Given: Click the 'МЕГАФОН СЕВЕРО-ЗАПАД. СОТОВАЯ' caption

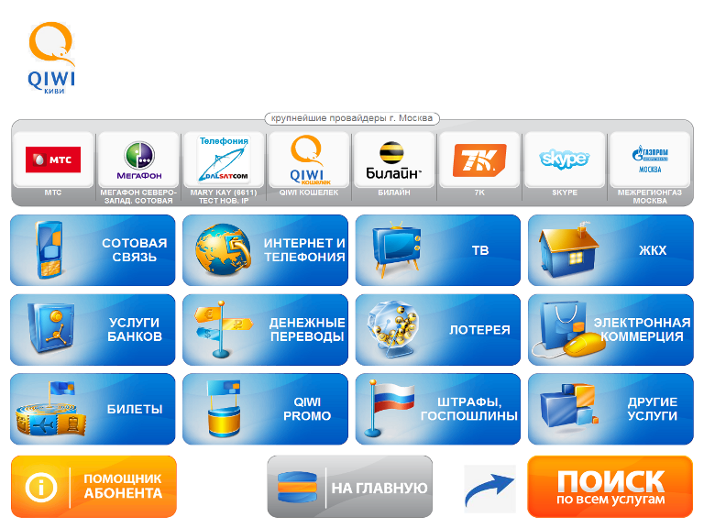Looking at the screenshot, I should tap(138, 197).
